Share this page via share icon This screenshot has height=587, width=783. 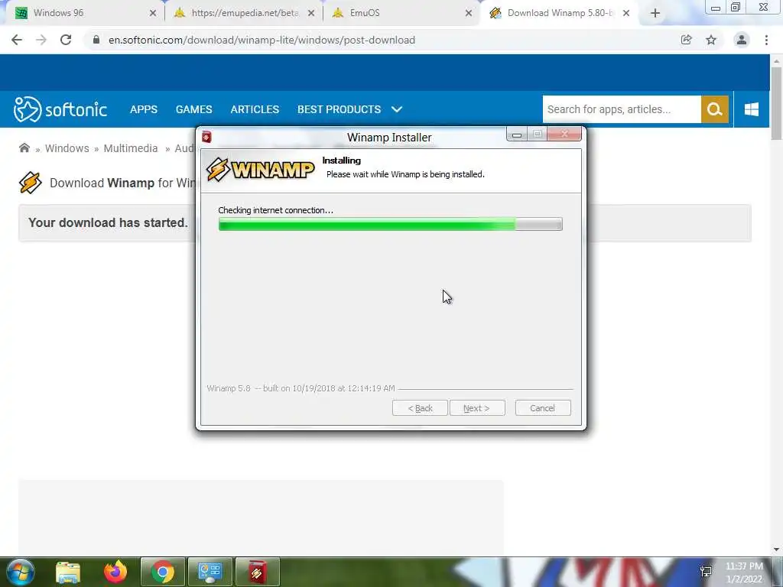click(686, 40)
